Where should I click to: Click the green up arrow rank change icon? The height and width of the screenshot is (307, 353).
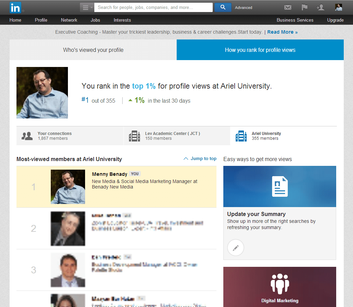(130, 100)
